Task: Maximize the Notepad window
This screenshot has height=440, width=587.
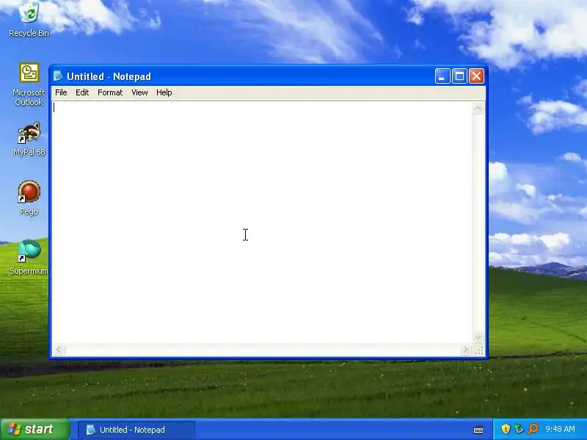Action: 459,76
